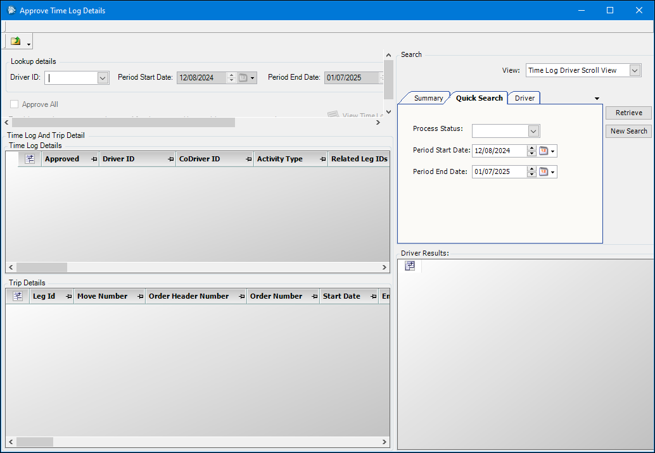
Task: Click Time Log Details horizontal scrollbar thumb
Action: pyautogui.click(x=42, y=268)
